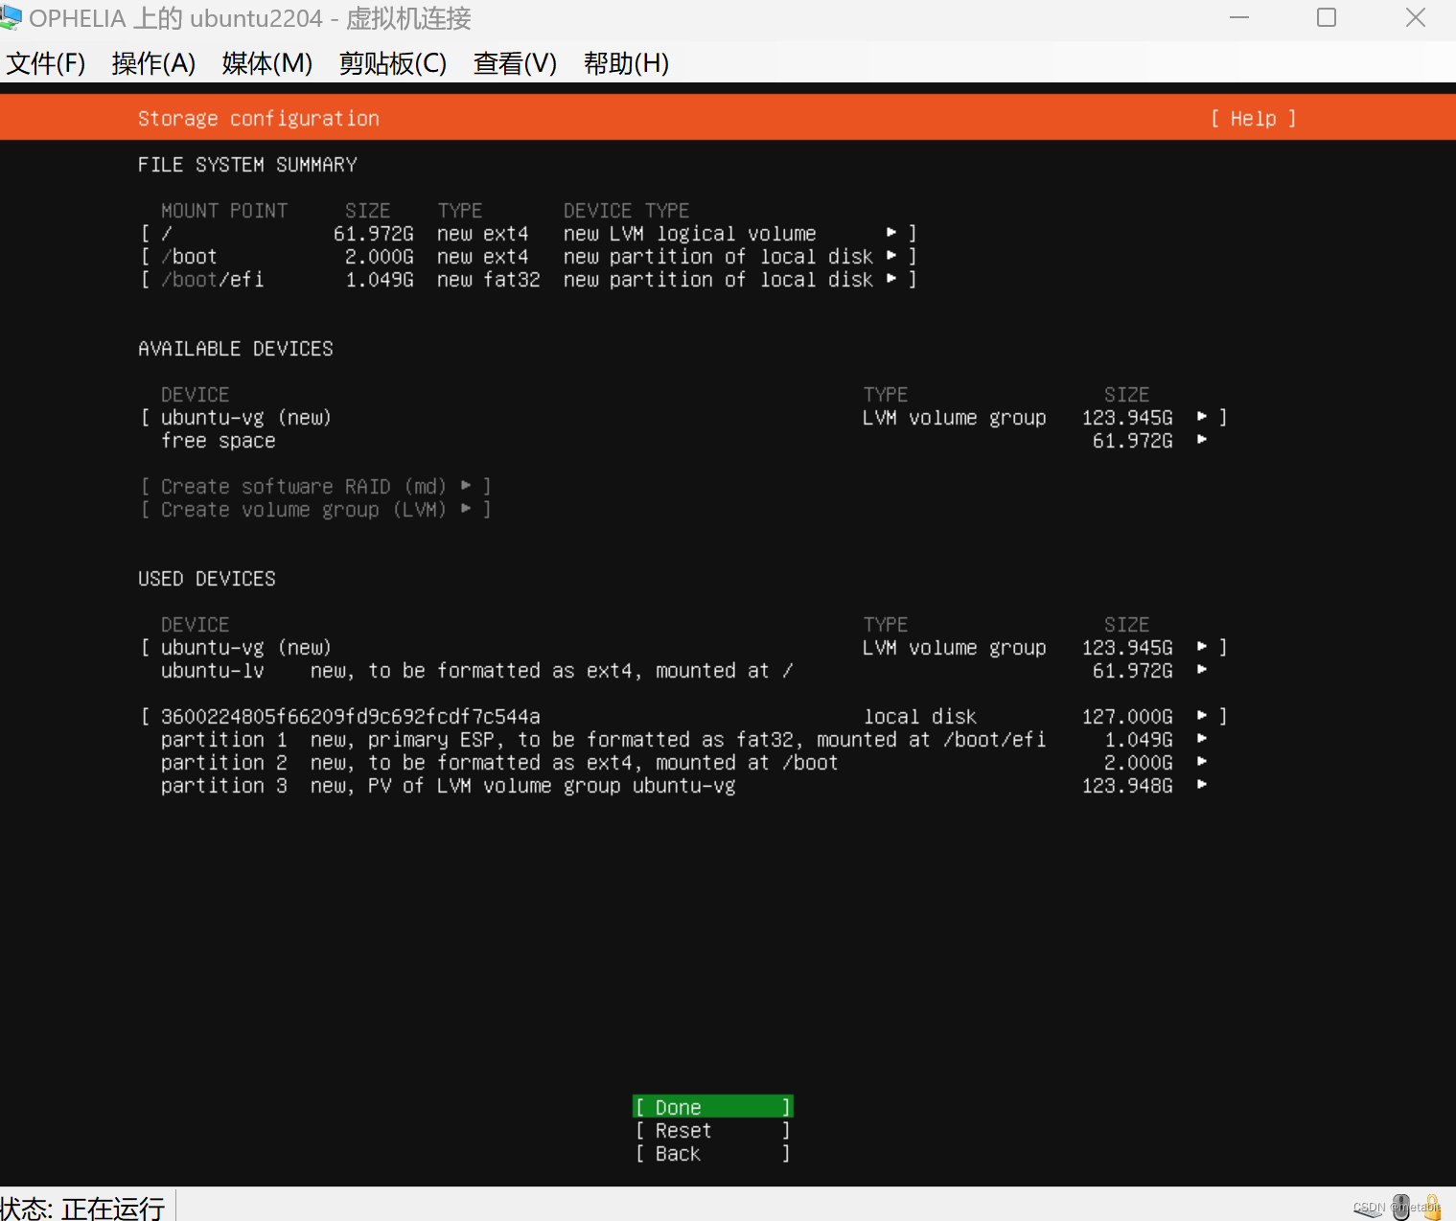Viewport: 1456px width, 1221px height.
Task: Click the 状态: 正在运行 status text
Action: (82, 1208)
